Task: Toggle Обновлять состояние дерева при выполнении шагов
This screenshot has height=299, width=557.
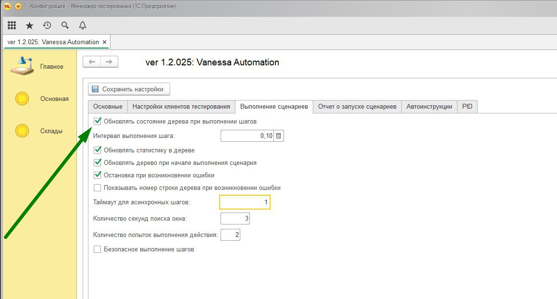Action: click(98, 121)
